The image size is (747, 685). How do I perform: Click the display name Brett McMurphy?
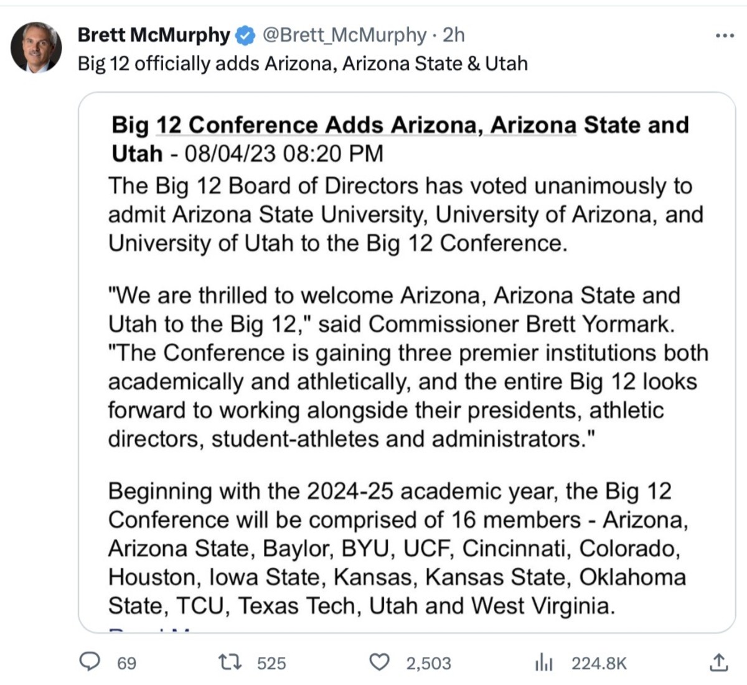pyautogui.click(x=154, y=35)
